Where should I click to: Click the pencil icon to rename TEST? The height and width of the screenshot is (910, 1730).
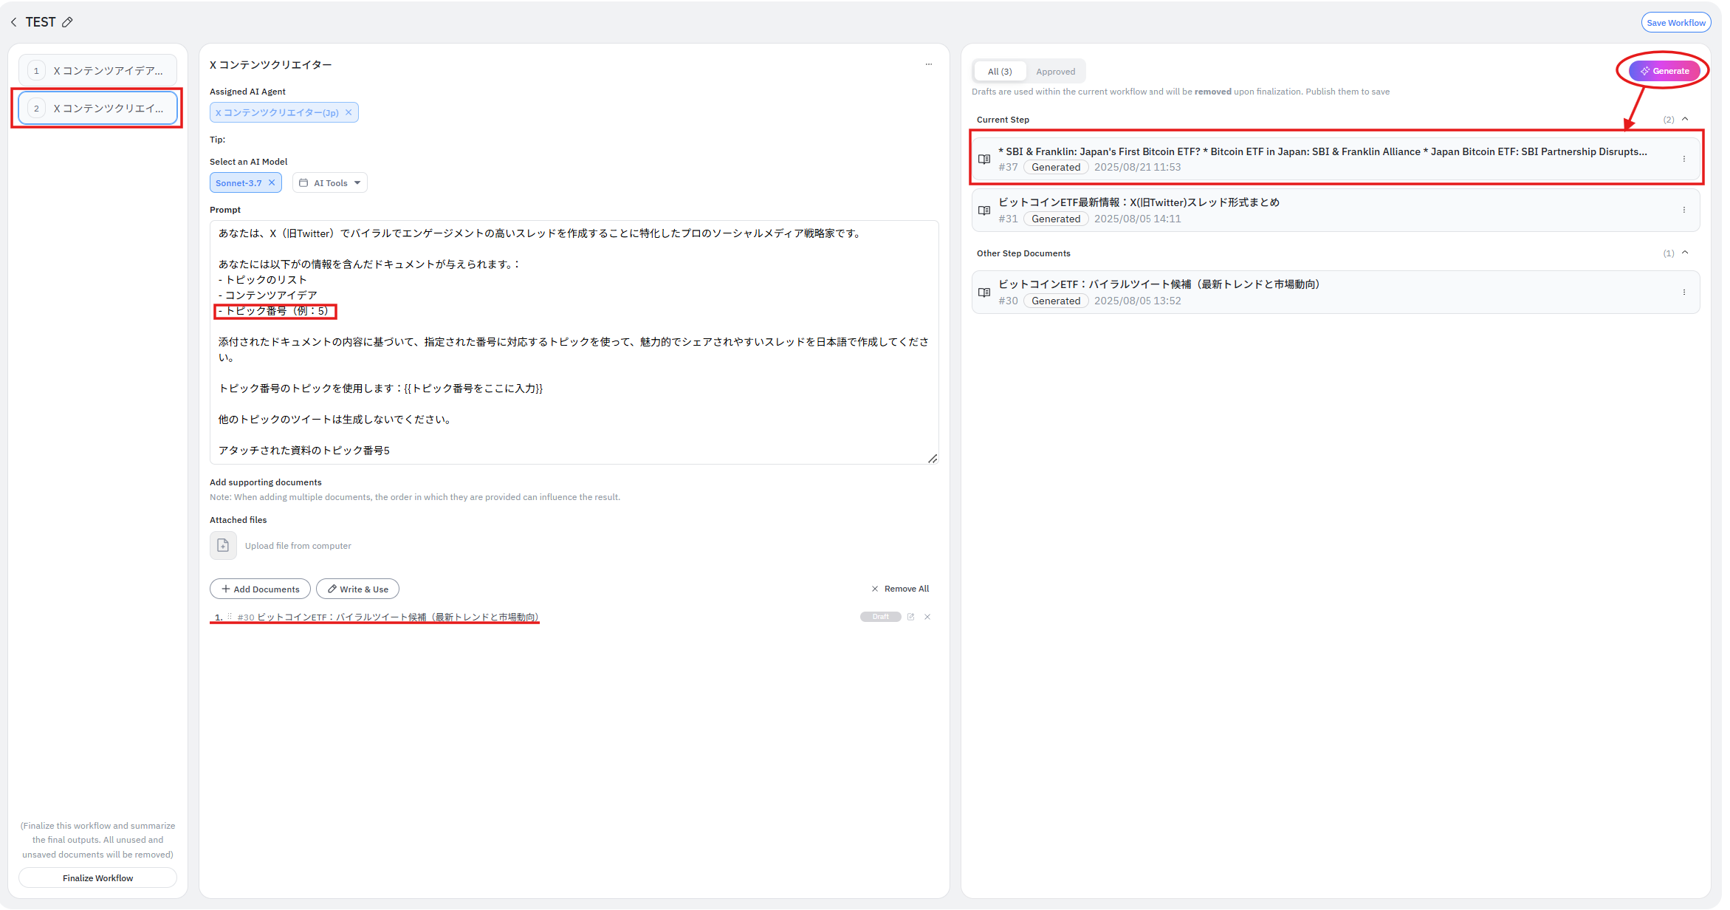coord(67,22)
